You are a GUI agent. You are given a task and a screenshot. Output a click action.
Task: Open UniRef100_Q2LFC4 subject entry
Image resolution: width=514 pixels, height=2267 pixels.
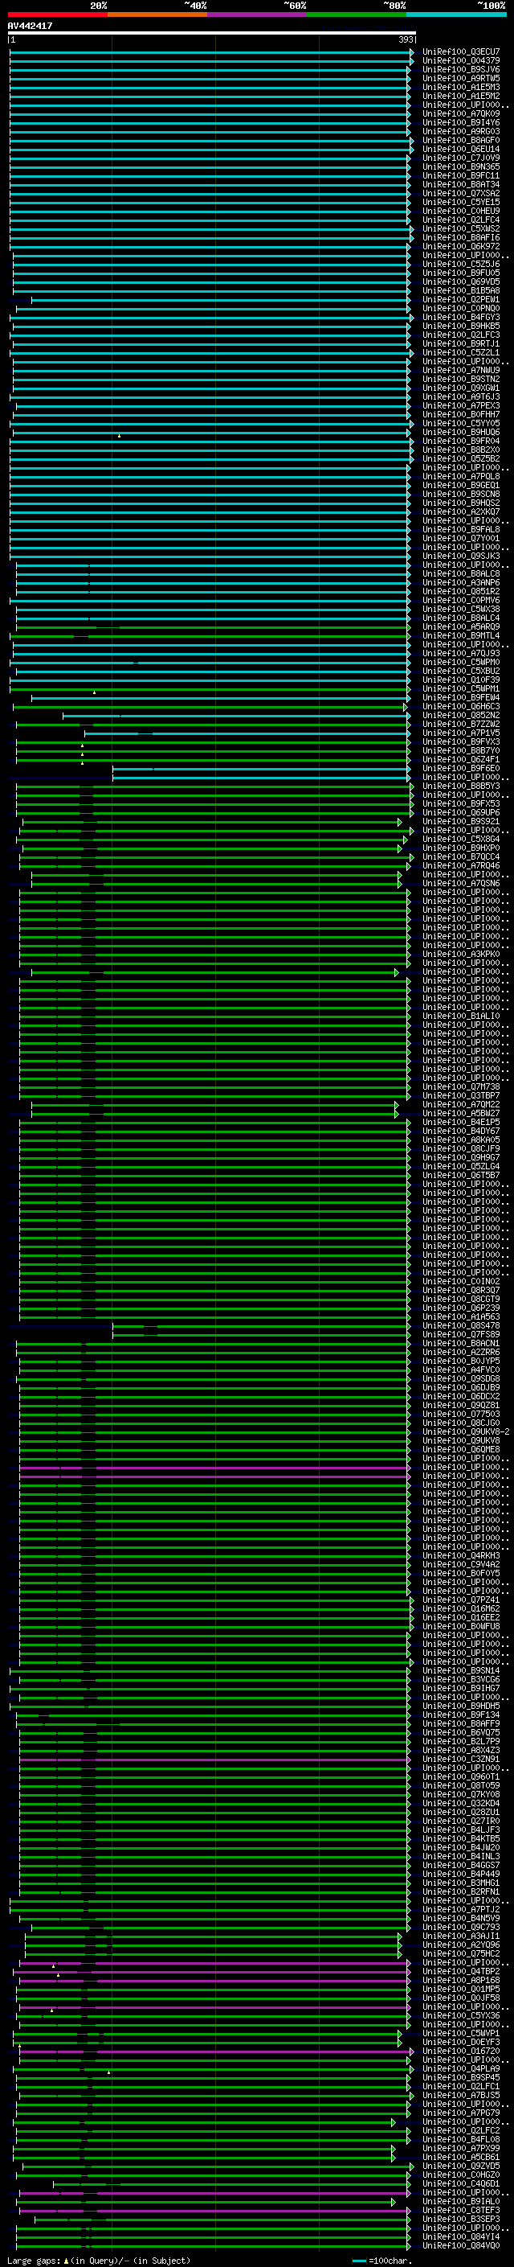click(460, 220)
